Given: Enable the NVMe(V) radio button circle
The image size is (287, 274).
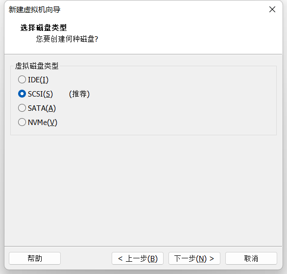Looking at the screenshot, I should point(22,122).
